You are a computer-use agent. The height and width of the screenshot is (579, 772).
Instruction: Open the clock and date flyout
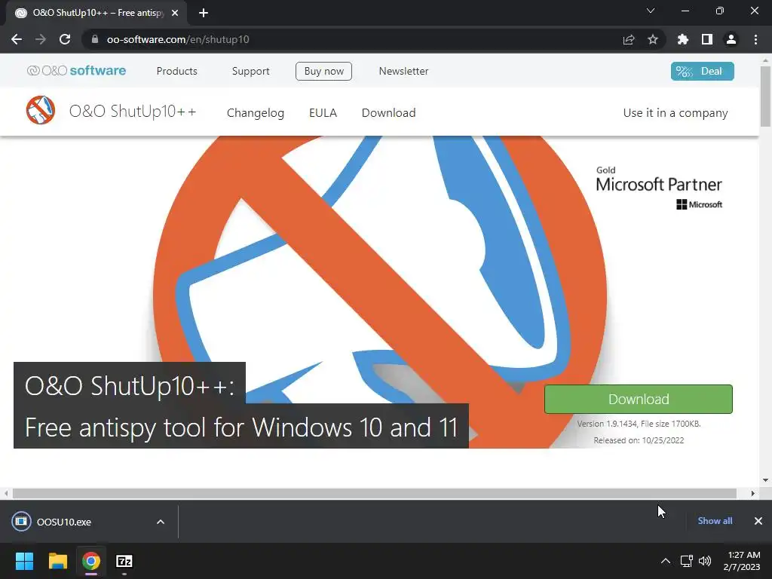(x=742, y=561)
